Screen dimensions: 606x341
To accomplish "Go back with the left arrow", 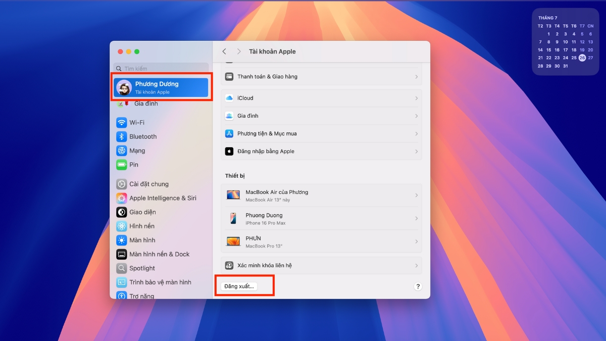I will [x=224, y=52].
